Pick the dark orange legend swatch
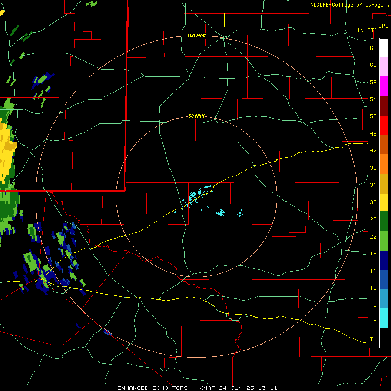Screen dimensions: 391x391 (x=384, y=144)
